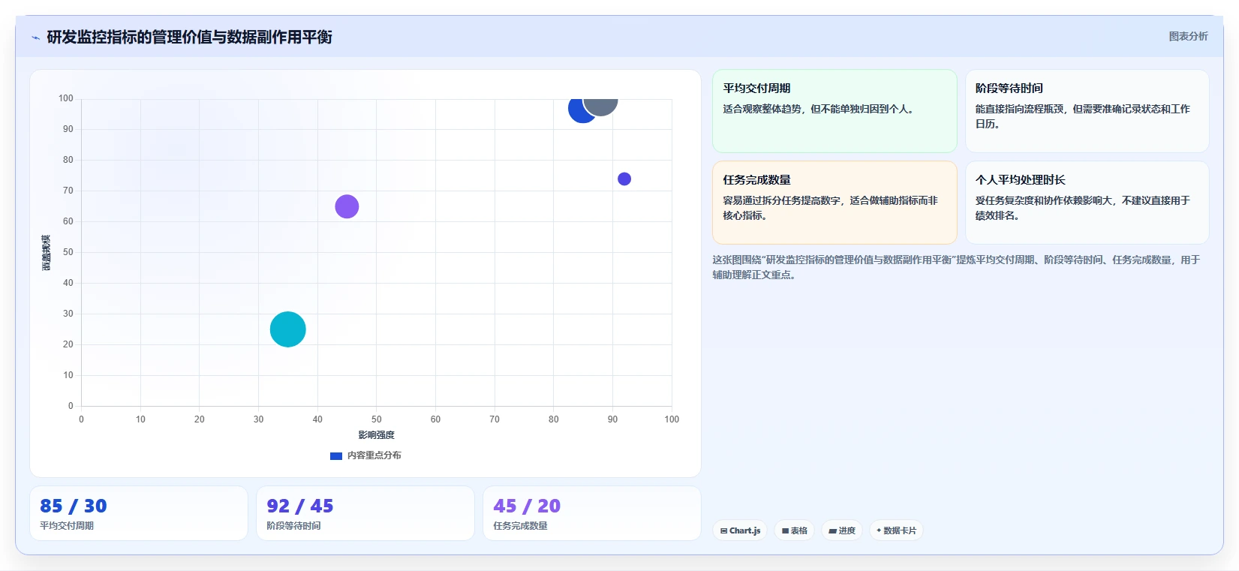The height and width of the screenshot is (571, 1239).
Task: Click the 表格 tag
Action: 794,530
